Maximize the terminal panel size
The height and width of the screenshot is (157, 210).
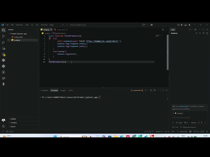coord(163,90)
